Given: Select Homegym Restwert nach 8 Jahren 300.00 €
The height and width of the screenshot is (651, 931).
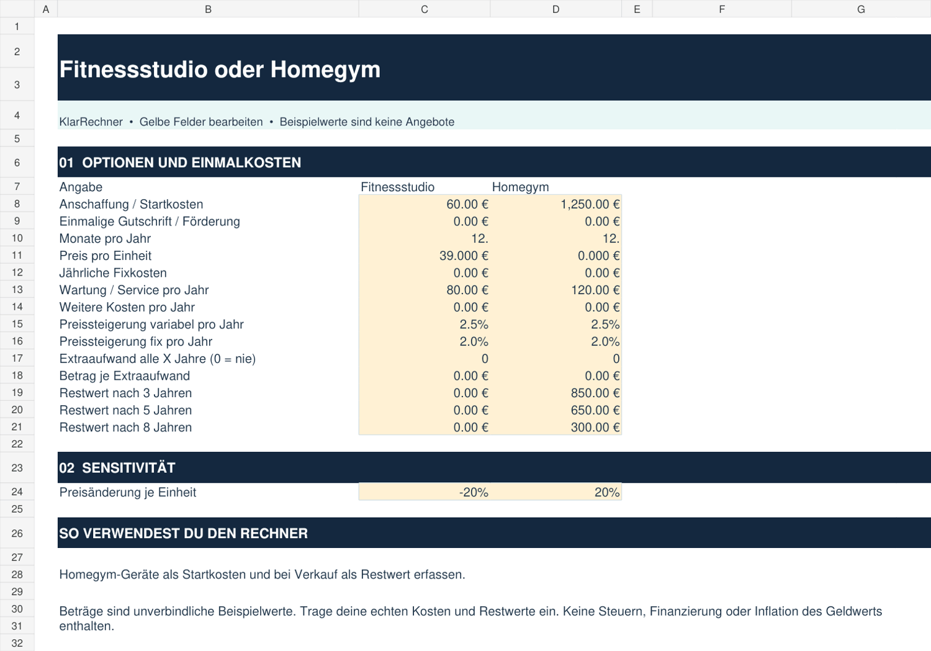Looking at the screenshot, I should [x=556, y=427].
